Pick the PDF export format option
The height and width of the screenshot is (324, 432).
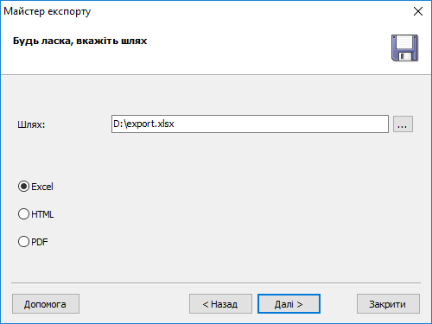pos(23,241)
